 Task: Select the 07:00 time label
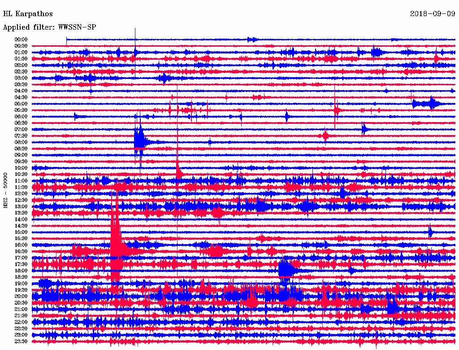point(21,129)
